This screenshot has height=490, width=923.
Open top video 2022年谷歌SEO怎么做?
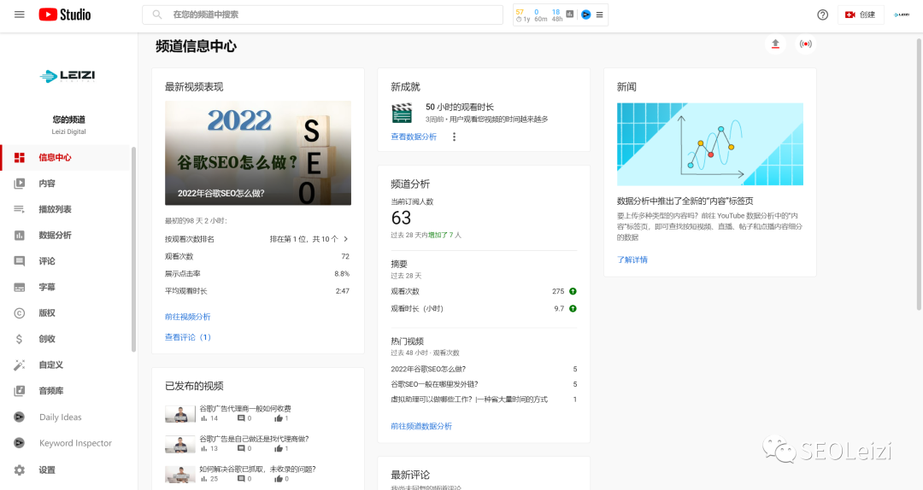pos(428,369)
